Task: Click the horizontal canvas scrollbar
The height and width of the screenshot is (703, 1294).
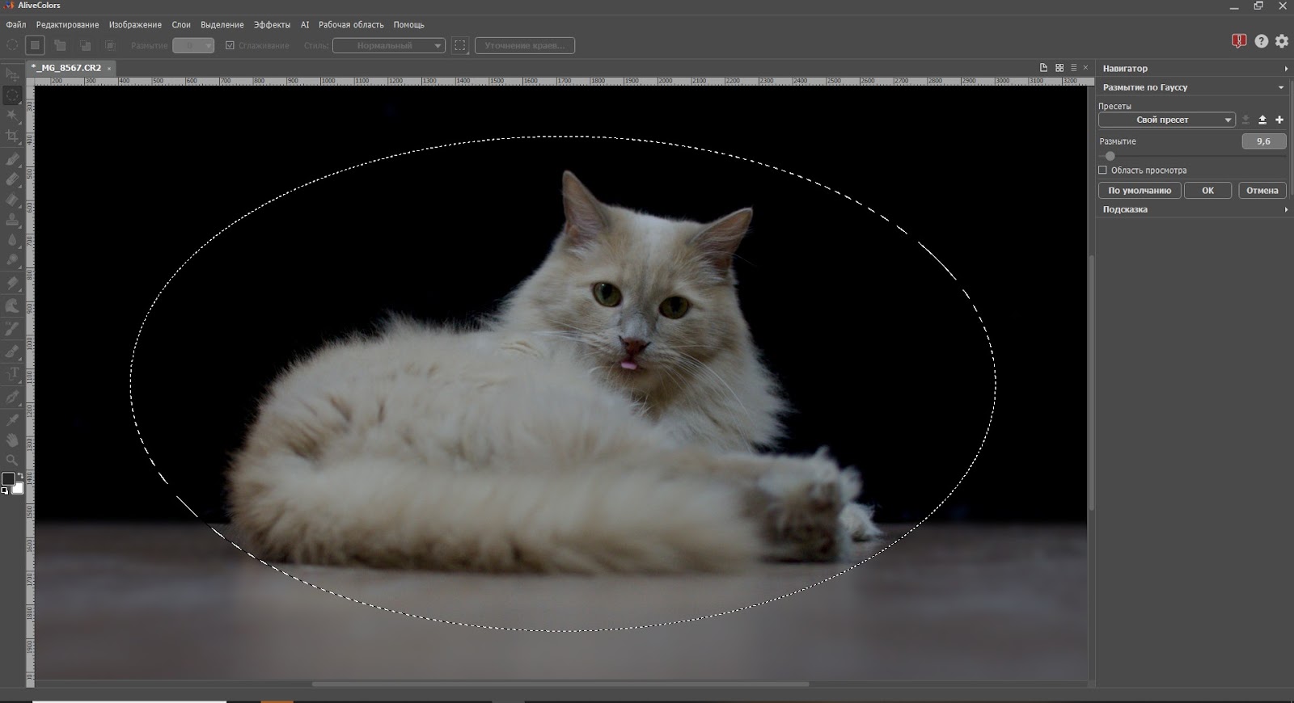Action: click(x=560, y=684)
